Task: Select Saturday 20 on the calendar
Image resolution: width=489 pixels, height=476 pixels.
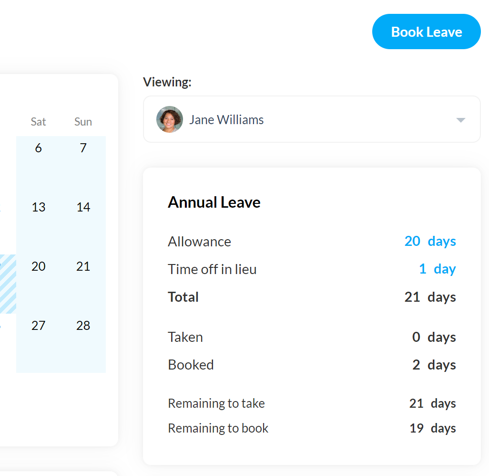Action: click(x=38, y=284)
